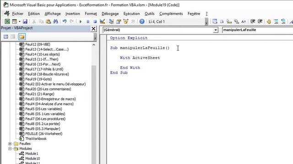This screenshot has width=293, height=164.
Task: Expand the Feuilles folder
Action: [x=10, y=143]
